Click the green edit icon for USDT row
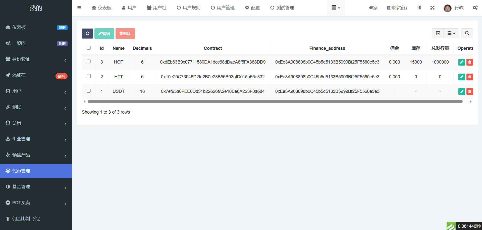This screenshot has height=230, width=482. [461, 92]
